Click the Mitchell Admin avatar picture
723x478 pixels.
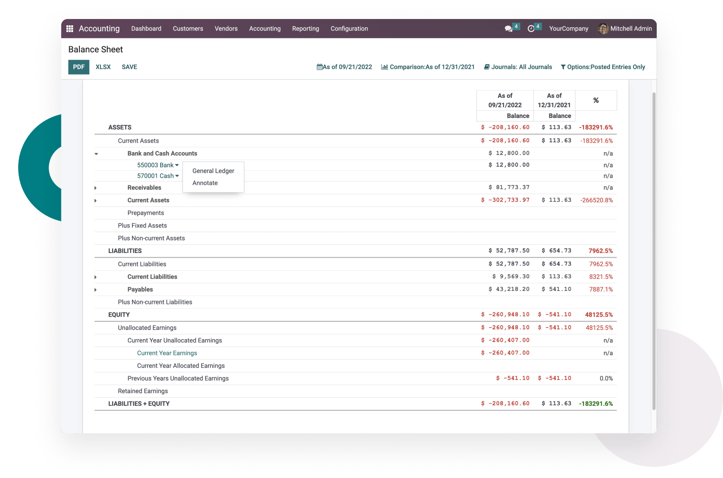point(603,29)
